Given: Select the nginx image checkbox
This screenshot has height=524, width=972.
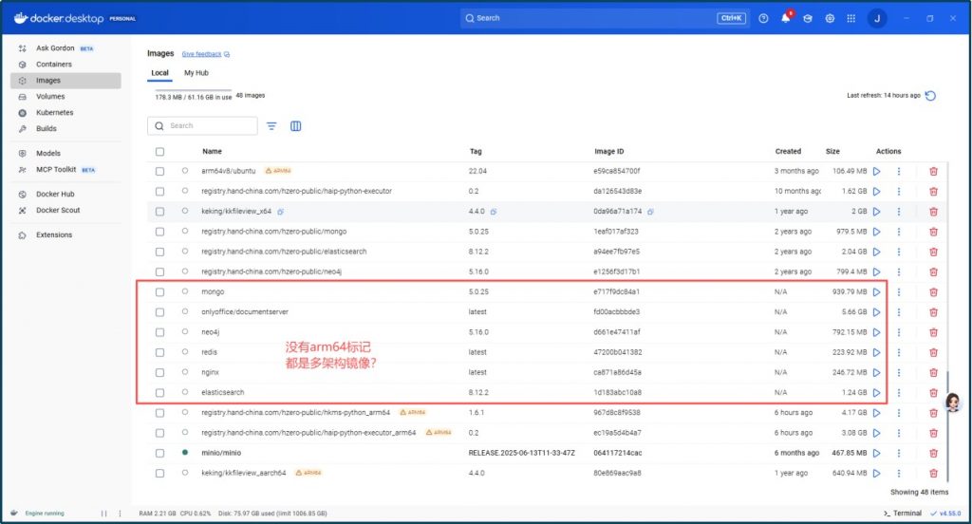Looking at the screenshot, I should [160, 372].
